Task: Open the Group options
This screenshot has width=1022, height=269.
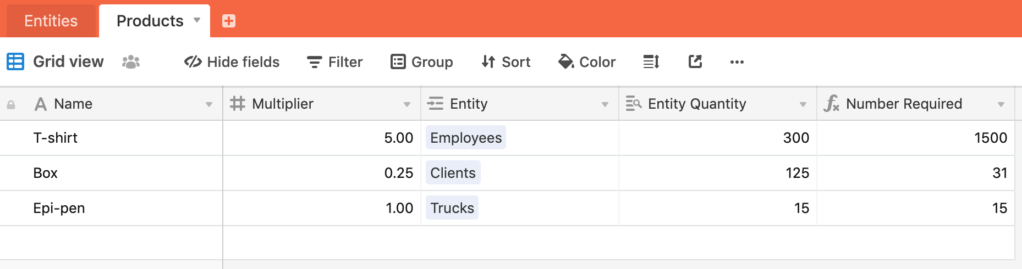Action: (x=422, y=62)
